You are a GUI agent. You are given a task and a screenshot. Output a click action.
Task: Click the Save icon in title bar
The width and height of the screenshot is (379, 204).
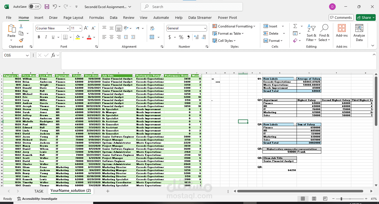tap(47, 7)
